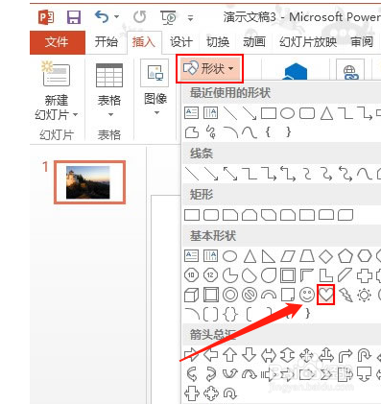Click the hyperlink globe icon in ribbon
Viewport: 381px width, 404px height.
350,72
